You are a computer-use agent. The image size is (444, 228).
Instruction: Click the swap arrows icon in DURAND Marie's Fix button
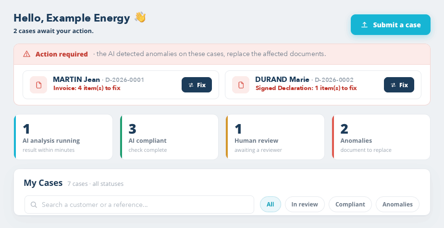click(x=394, y=85)
